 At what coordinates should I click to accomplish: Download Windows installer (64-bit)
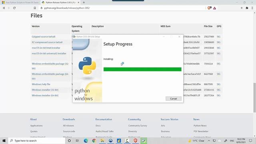(45, 95)
